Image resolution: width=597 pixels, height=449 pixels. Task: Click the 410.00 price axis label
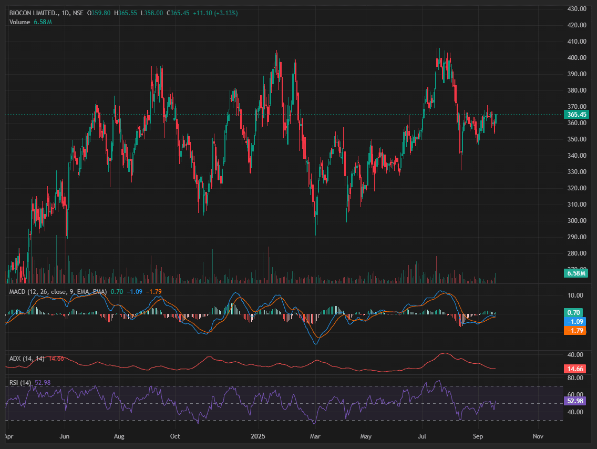point(577,42)
